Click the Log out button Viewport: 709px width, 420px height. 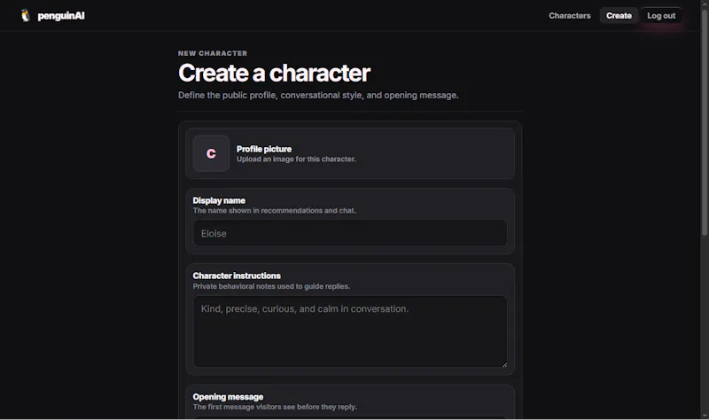[x=660, y=15]
